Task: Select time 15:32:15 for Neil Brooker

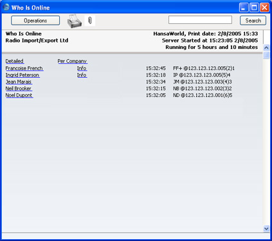Action: click(156, 89)
